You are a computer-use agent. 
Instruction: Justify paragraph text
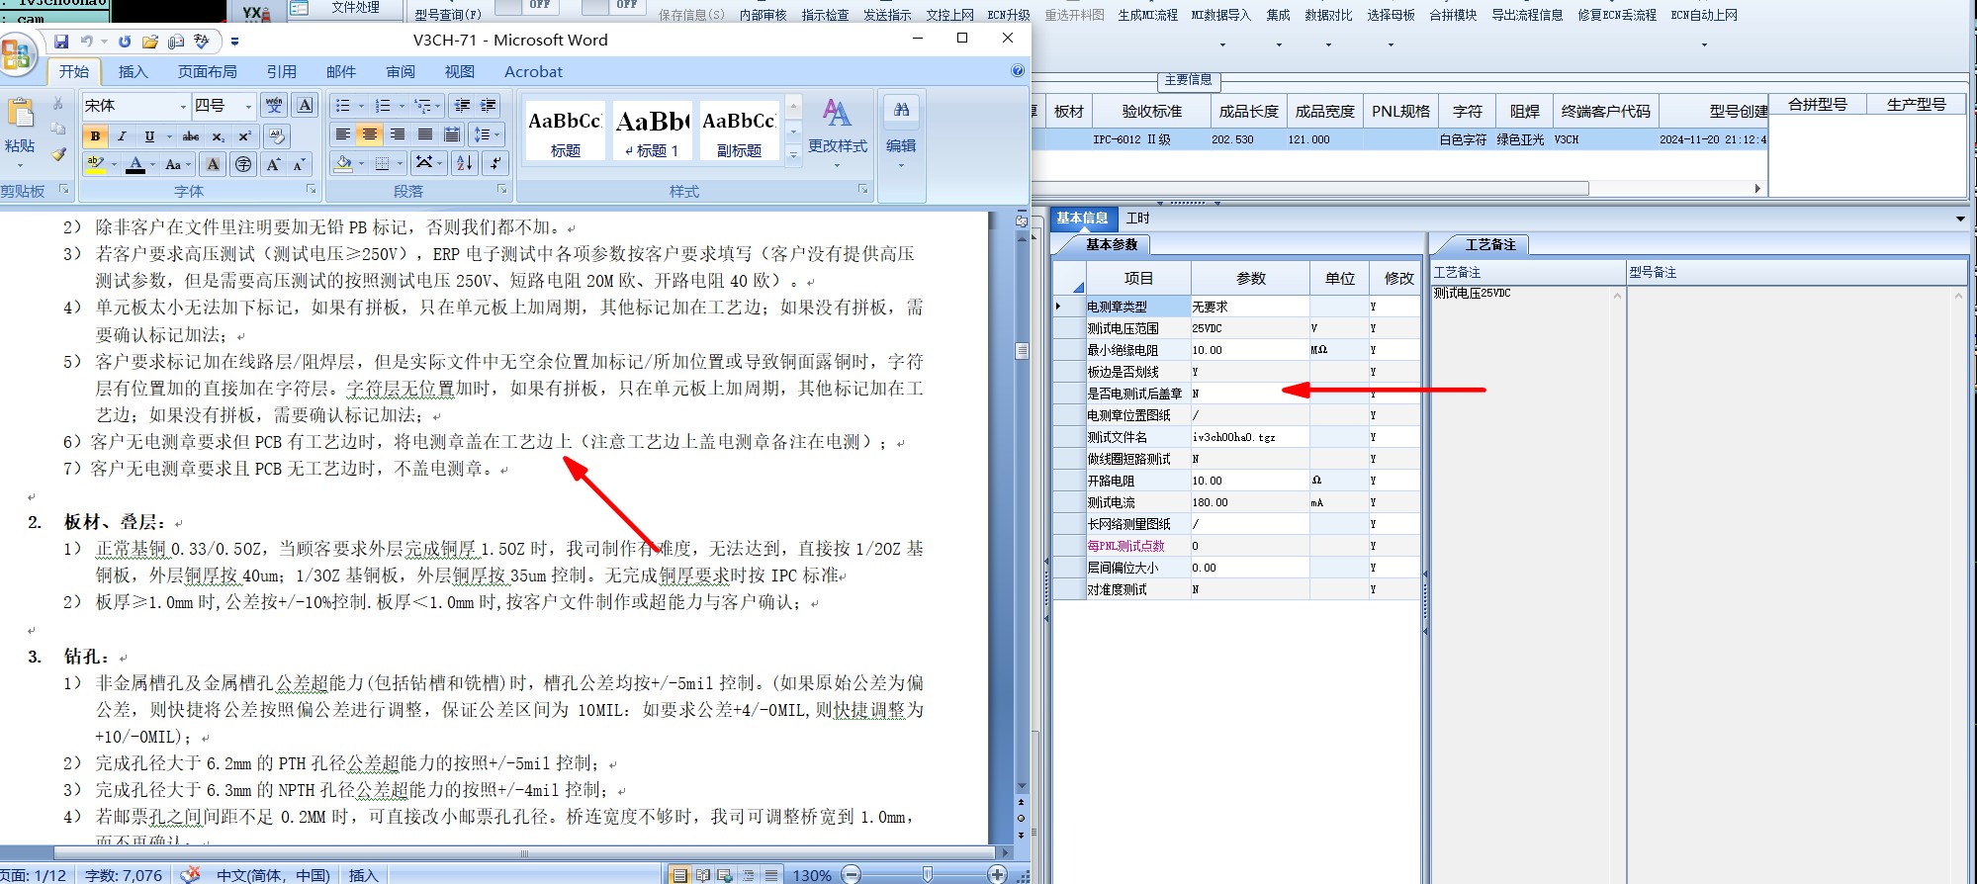(x=424, y=134)
